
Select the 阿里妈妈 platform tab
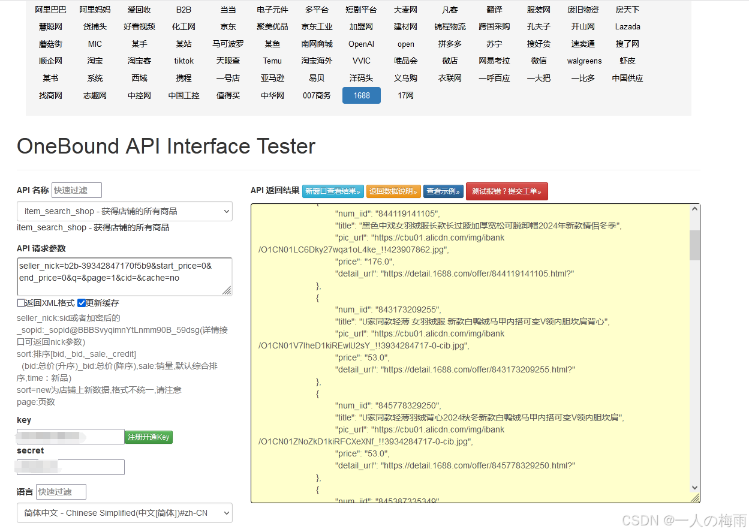pos(95,10)
